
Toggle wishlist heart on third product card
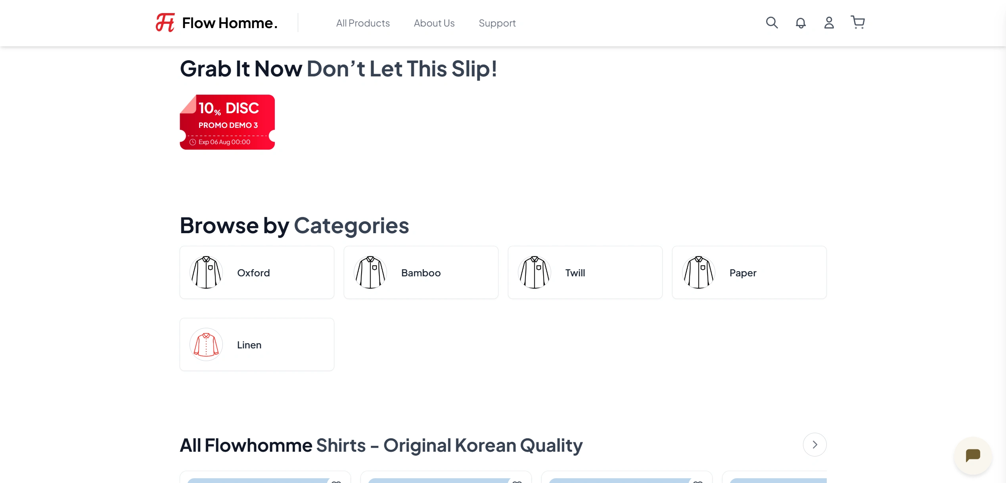click(697, 481)
